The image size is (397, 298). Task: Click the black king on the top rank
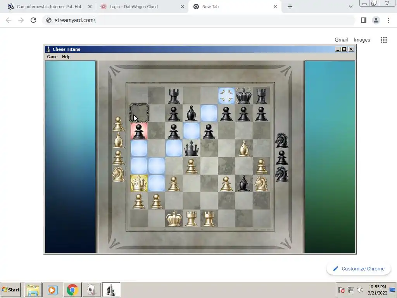pyautogui.click(x=243, y=95)
